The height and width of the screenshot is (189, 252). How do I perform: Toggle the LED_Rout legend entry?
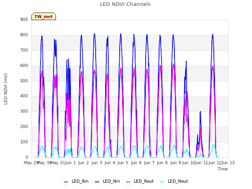click(140, 181)
